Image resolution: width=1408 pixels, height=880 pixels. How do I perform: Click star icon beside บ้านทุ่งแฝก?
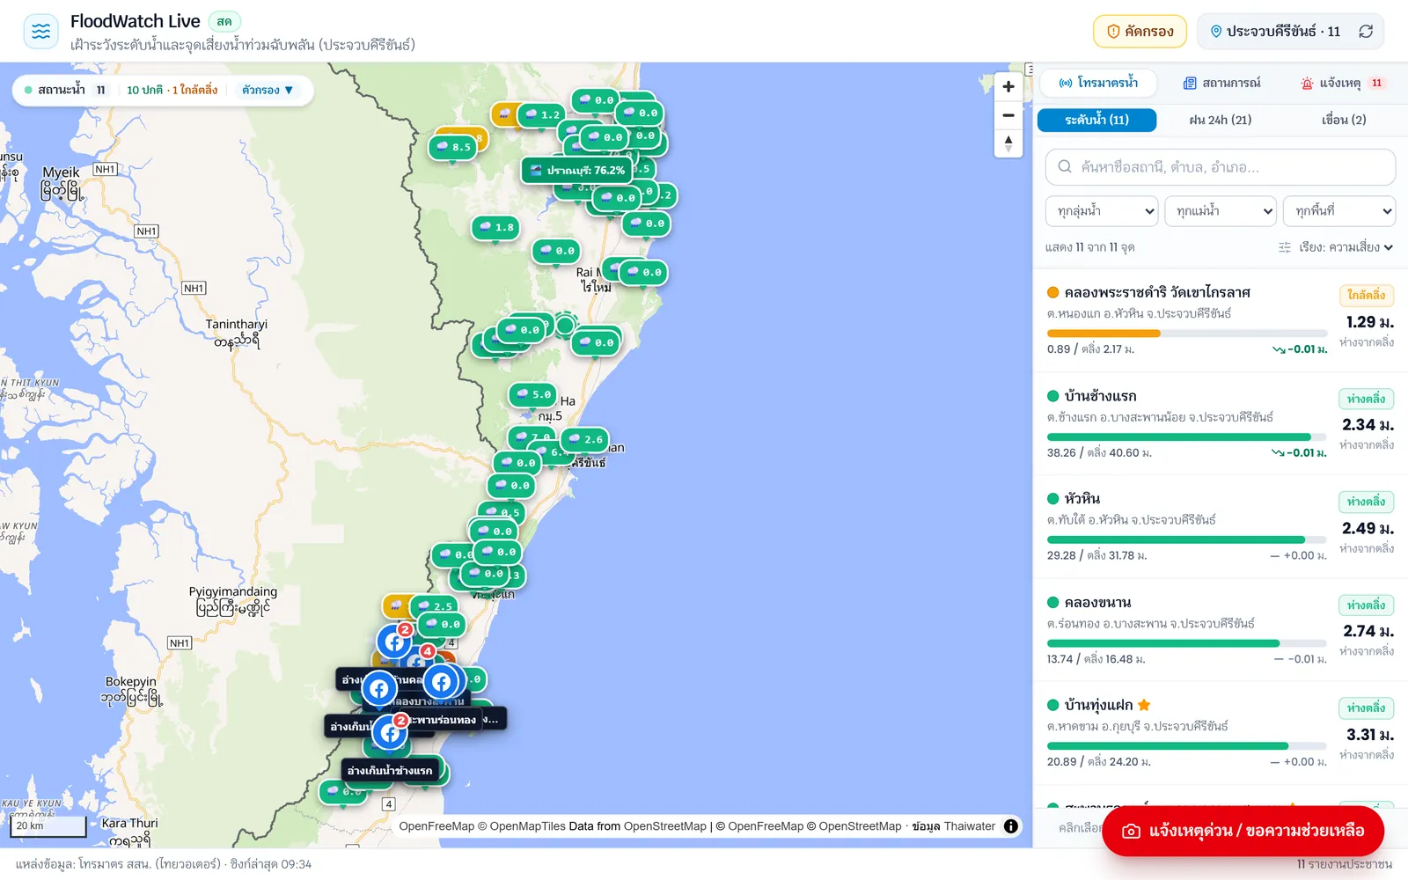pos(1144,705)
